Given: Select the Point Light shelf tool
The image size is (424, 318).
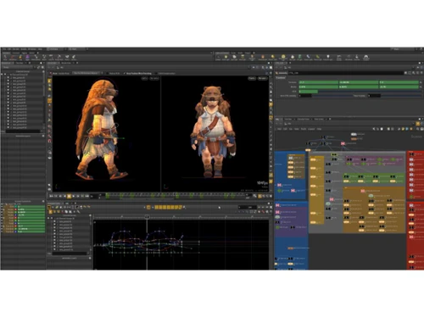Looking at the screenshot, I should pos(226,58).
